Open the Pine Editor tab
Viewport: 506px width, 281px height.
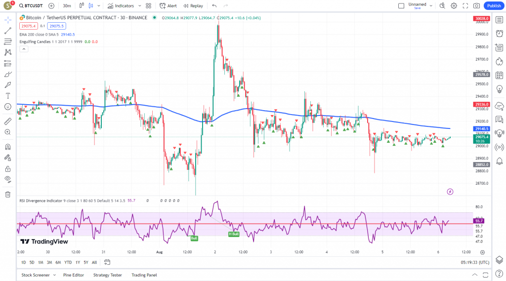[x=74, y=275]
